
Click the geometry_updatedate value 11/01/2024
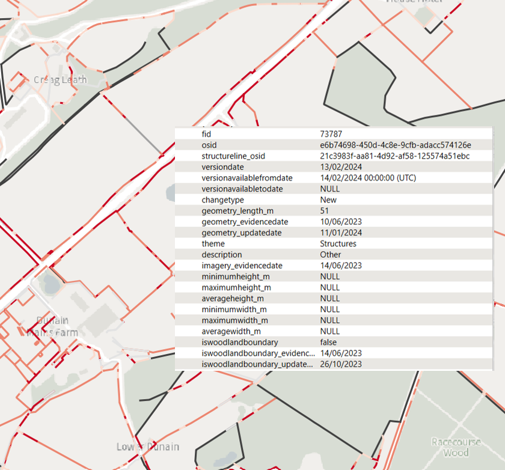[340, 233]
